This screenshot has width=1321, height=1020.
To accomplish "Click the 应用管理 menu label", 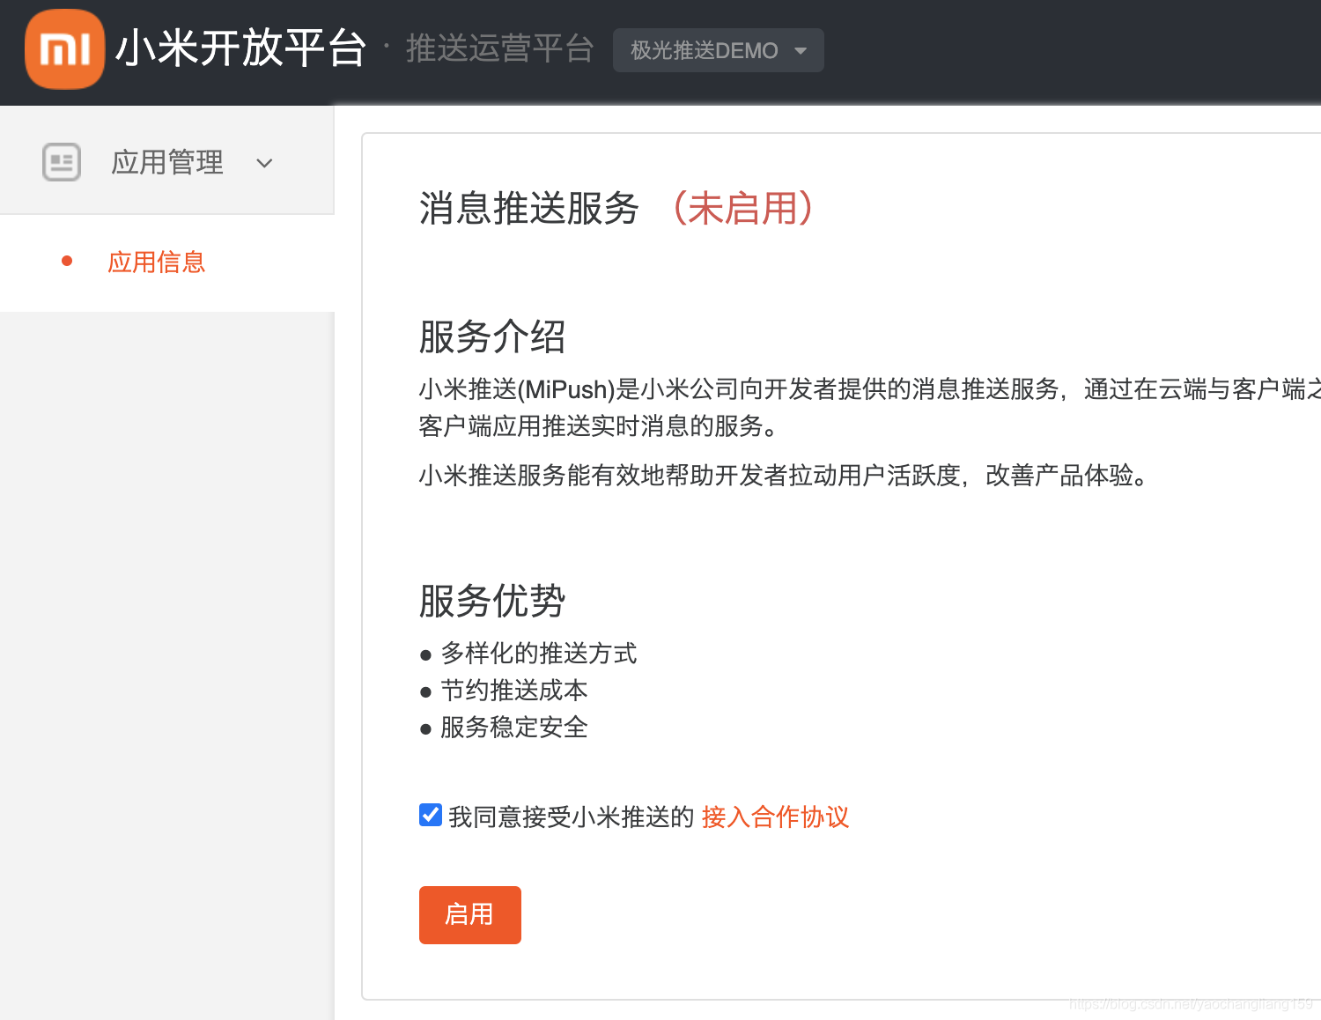I will pos(167,162).
